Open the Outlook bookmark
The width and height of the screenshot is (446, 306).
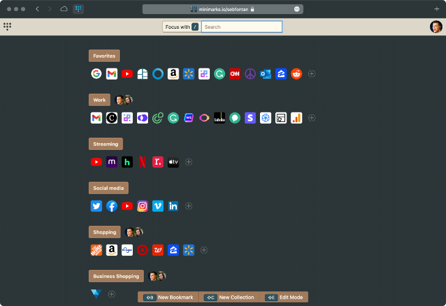pyautogui.click(x=266, y=73)
